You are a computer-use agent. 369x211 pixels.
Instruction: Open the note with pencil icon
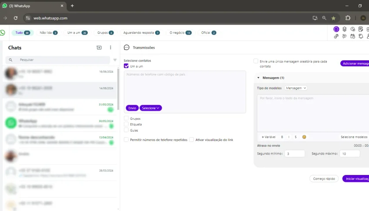[x=361, y=29]
